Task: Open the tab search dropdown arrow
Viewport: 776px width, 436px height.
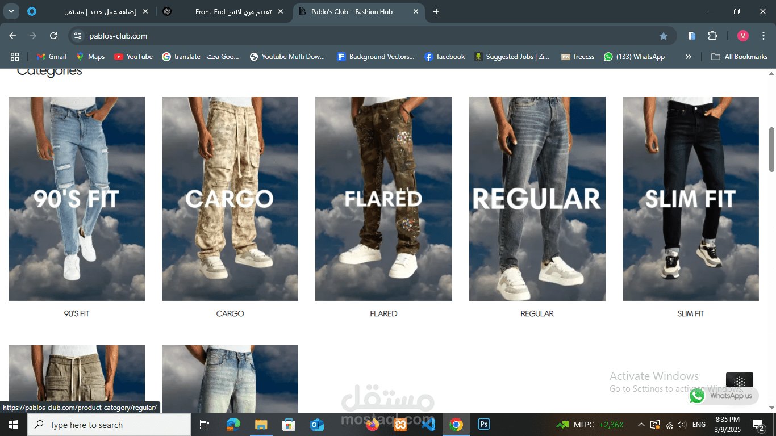Action: pyautogui.click(x=11, y=11)
